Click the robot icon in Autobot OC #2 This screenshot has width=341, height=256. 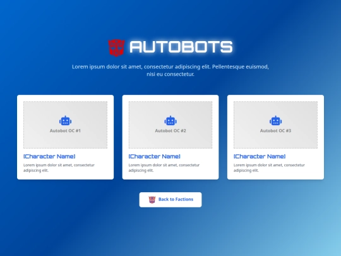170,121
